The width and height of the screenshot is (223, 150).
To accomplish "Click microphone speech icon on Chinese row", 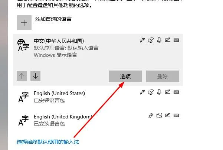I will pos(159,40).
